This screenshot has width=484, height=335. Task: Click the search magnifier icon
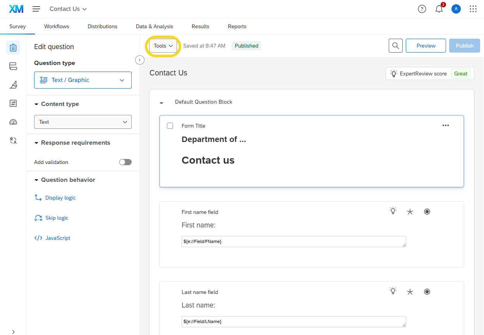tap(395, 46)
